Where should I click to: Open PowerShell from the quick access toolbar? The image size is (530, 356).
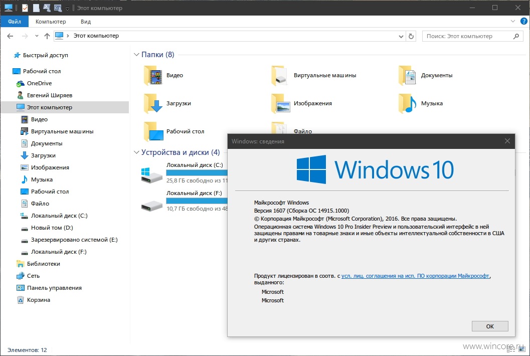pos(47,8)
